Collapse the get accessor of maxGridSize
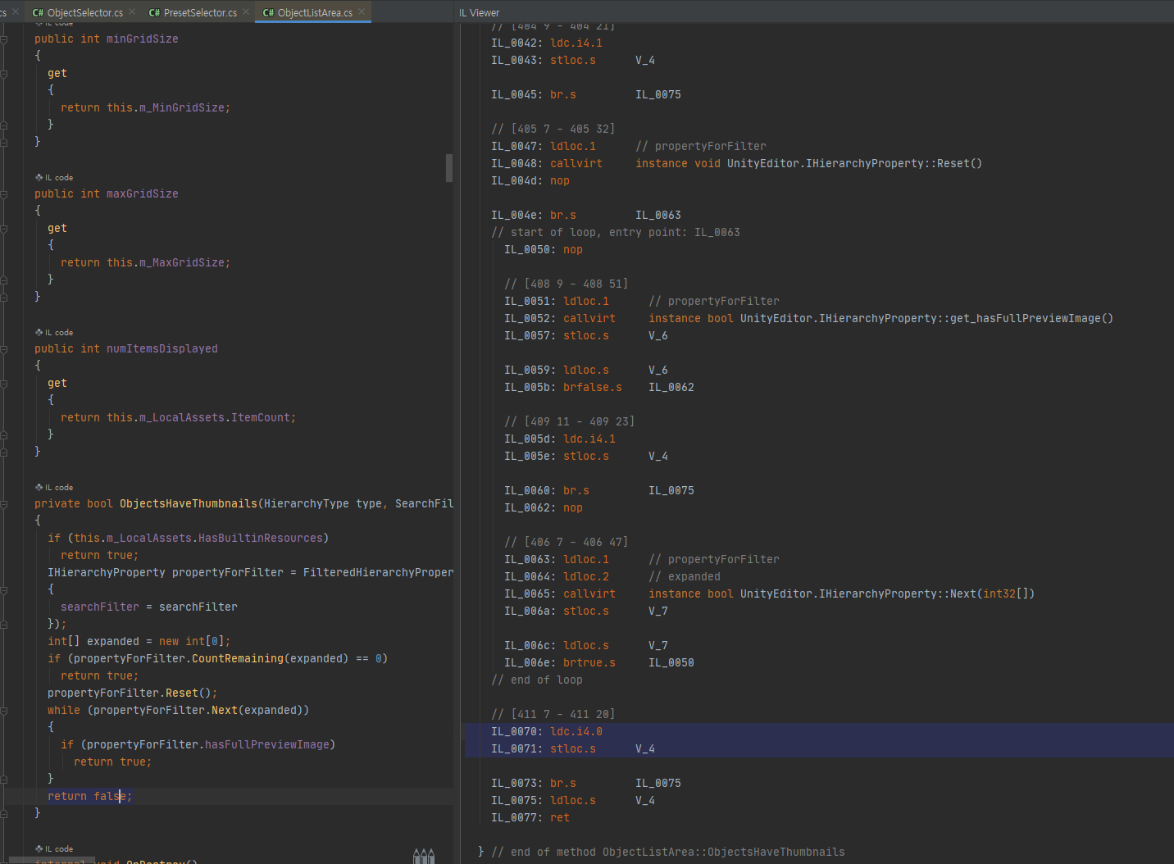This screenshot has height=864, width=1174. click(4, 228)
